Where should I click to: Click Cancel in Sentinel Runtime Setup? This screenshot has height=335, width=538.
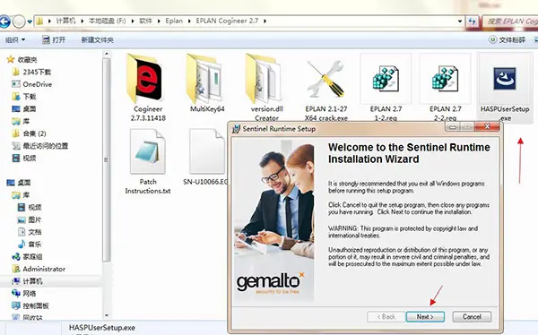[x=472, y=317]
